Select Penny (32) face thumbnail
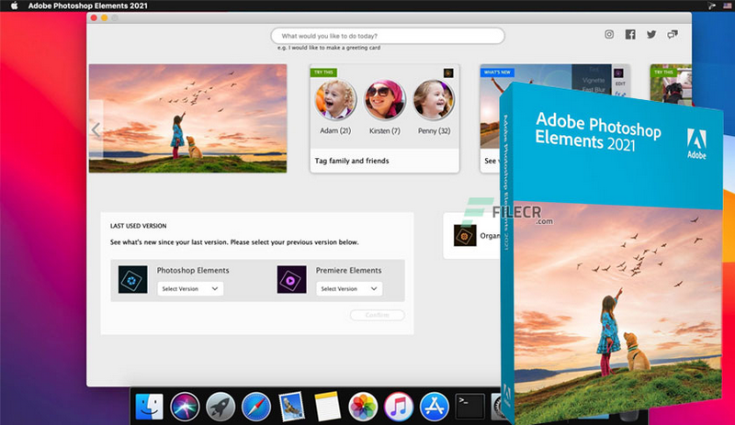Image resolution: width=735 pixels, height=425 pixels. point(434,100)
